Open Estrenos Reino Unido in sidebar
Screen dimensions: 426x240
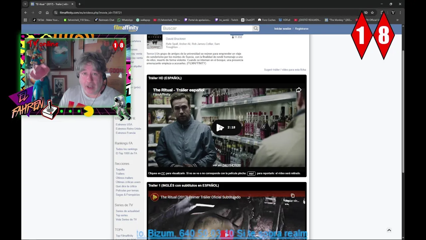tap(128, 129)
